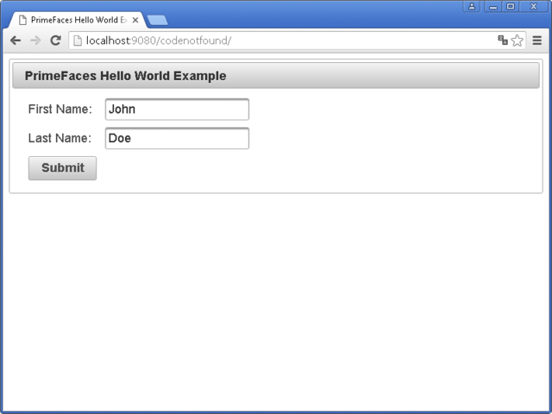Focus the localhost address bar
Screen dimensions: 552x414
click(285, 41)
